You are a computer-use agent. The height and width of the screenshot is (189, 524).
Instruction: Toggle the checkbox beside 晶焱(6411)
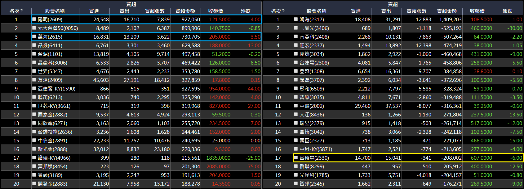(34, 45)
